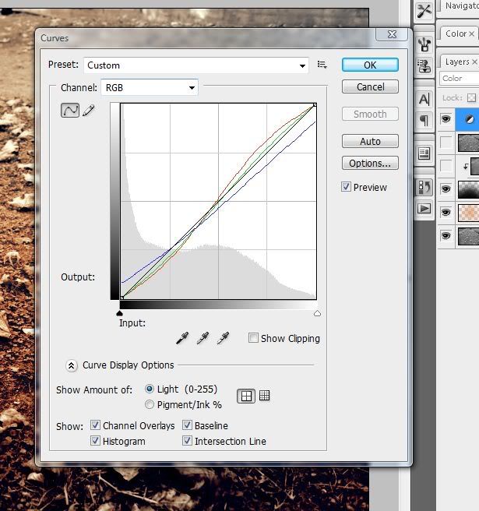Select the Pigment/Ink % radio button
This screenshot has width=479, height=511.
[x=150, y=404]
